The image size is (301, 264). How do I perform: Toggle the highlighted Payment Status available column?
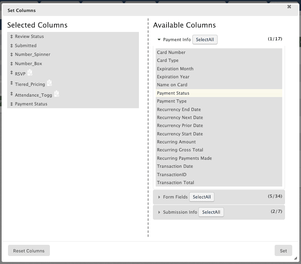(x=219, y=93)
